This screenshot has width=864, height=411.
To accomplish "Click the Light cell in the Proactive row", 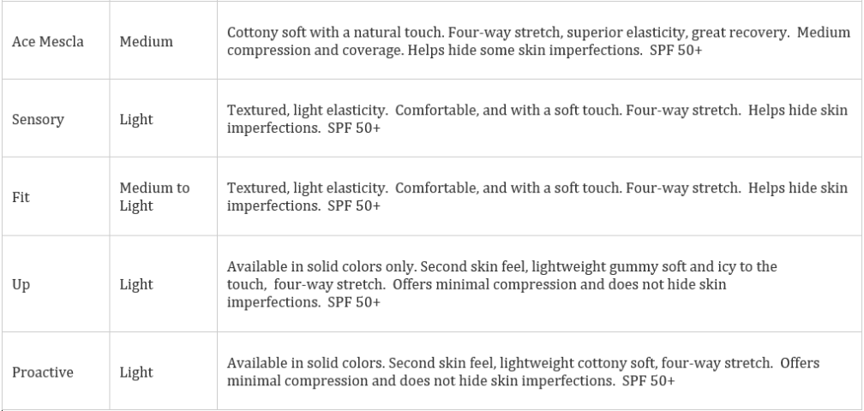I will (x=136, y=372).
